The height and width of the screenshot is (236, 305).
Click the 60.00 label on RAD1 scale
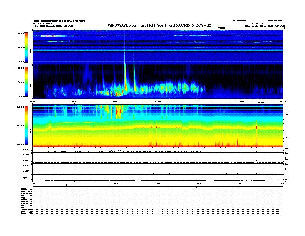(21, 68)
